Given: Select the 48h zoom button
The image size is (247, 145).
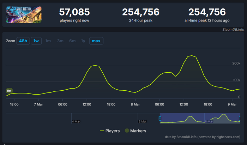Looking at the screenshot, I should click(x=23, y=41).
